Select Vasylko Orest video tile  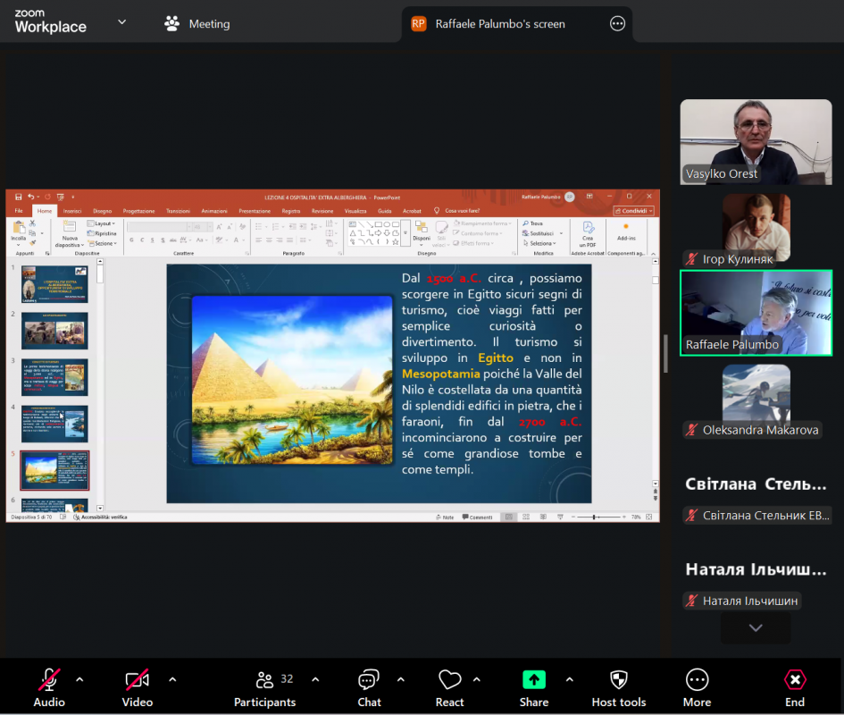click(x=756, y=141)
